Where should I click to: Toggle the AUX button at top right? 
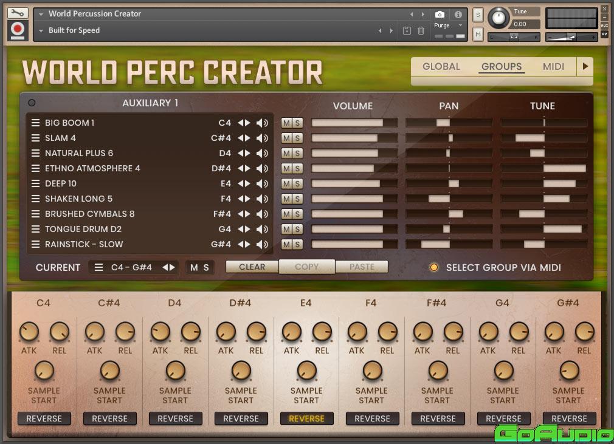click(604, 26)
